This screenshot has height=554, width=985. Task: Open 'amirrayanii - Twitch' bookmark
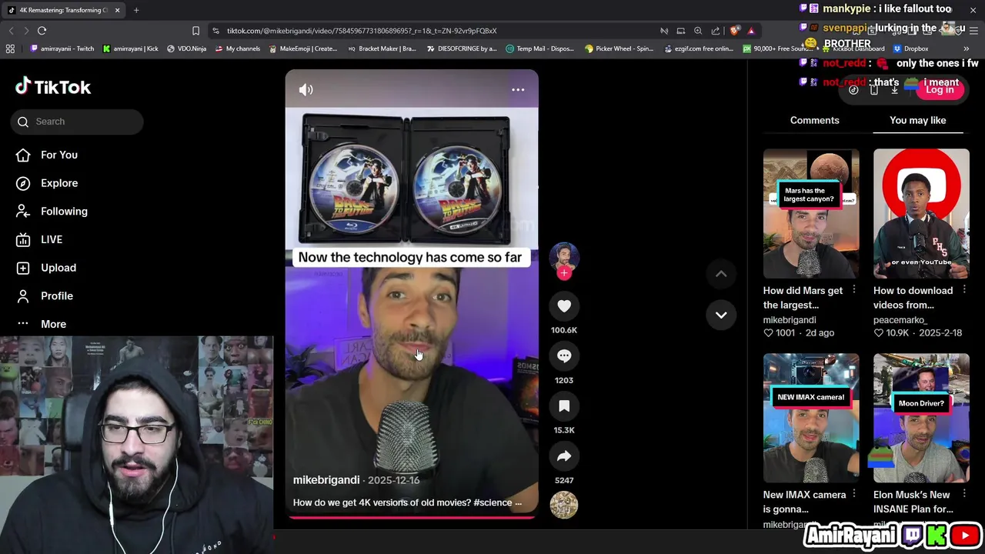click(62, 48)
